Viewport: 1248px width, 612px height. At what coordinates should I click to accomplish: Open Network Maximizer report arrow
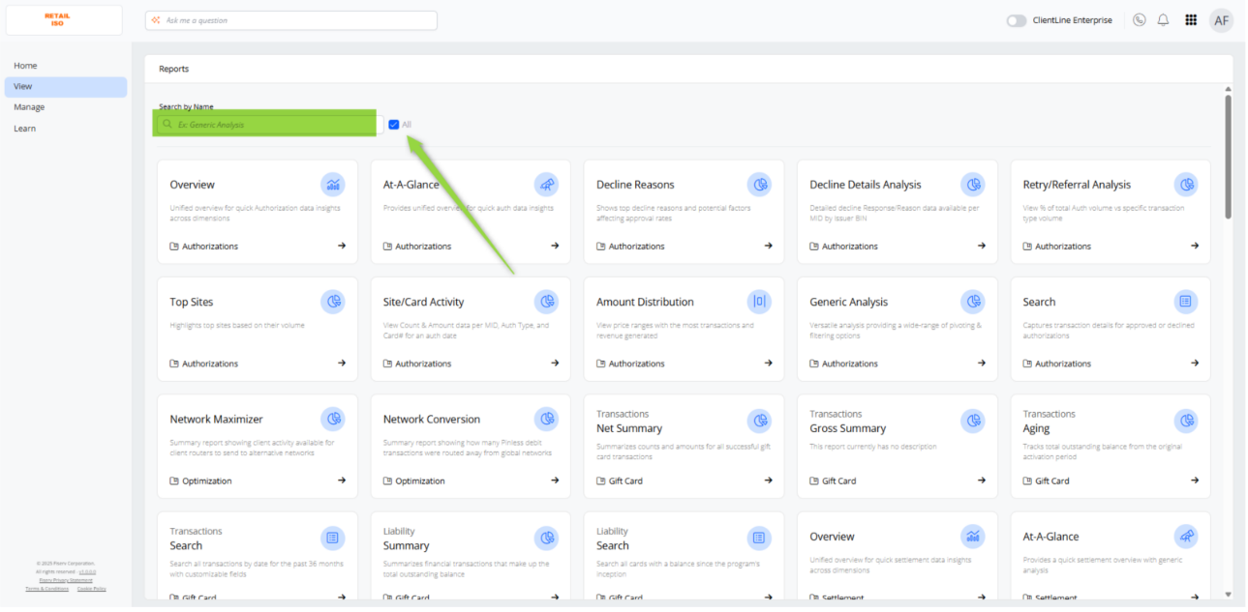pyautogui.click(x=342, y=481)
